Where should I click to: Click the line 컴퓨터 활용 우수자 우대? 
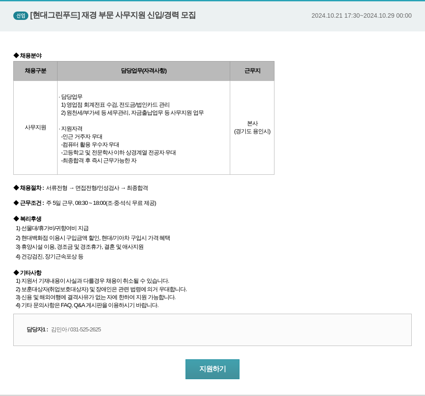[90, 145]
